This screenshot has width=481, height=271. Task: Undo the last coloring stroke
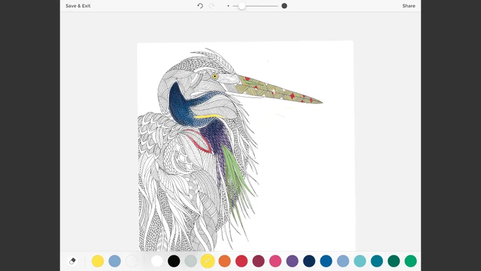[x=200, y=6]
